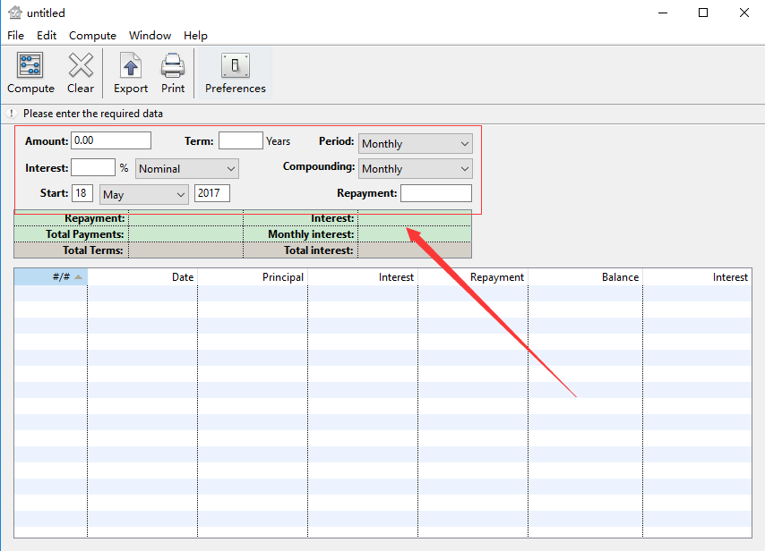Open the Nominal interest type dropdown
The image size is (765, 551).
pos(186,168)
